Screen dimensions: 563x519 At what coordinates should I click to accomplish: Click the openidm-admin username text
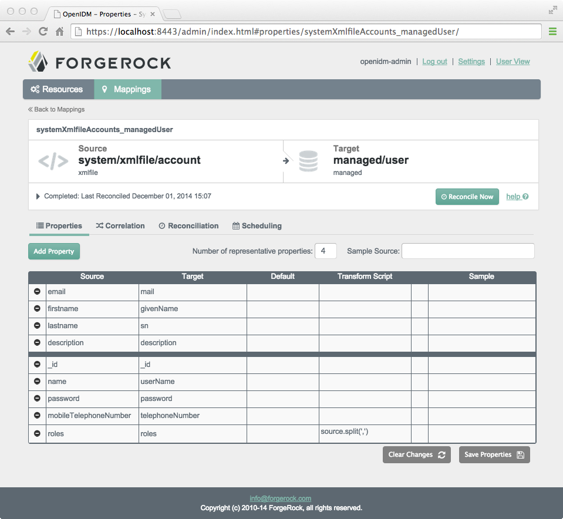coord(385,62)
